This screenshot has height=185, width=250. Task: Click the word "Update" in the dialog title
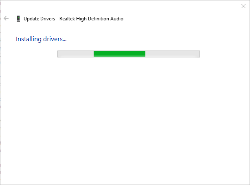point(31,18)
